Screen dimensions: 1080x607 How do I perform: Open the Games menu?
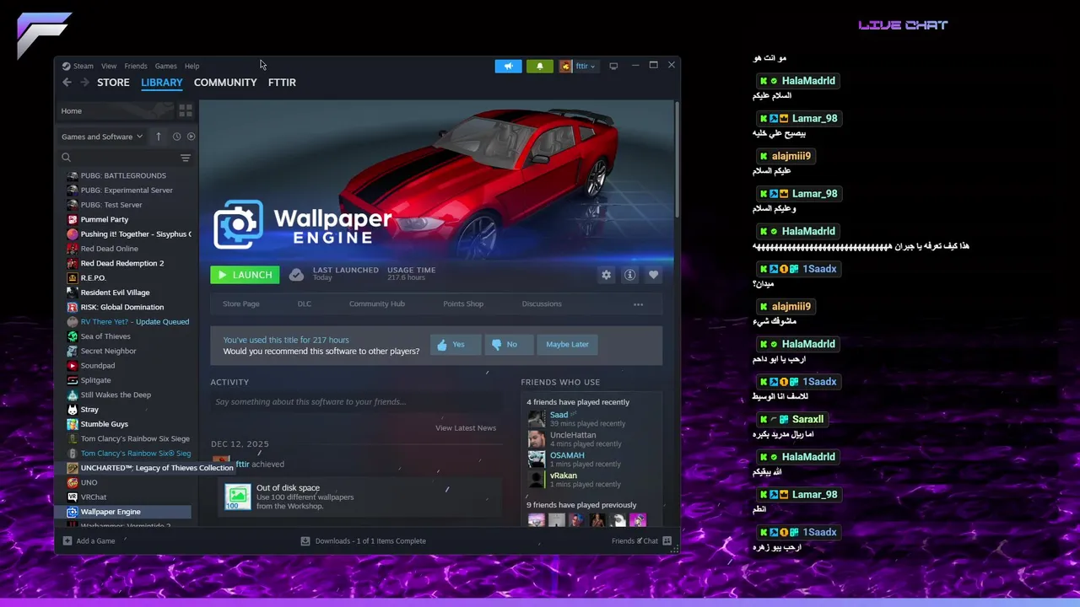[165, 66]
